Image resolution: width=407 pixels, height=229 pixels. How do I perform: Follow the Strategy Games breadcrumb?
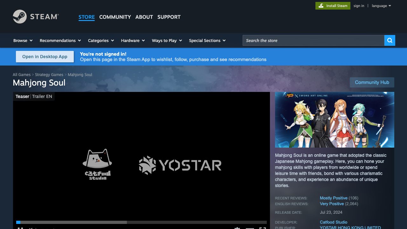point(49,75)
